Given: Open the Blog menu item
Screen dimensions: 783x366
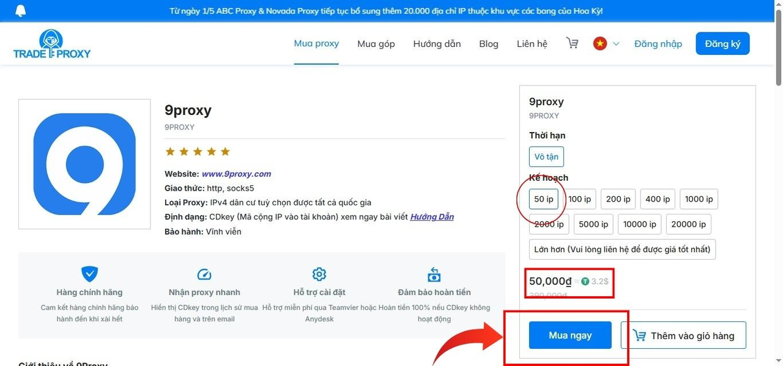Looking at the screenshot, I should (489, 44).
